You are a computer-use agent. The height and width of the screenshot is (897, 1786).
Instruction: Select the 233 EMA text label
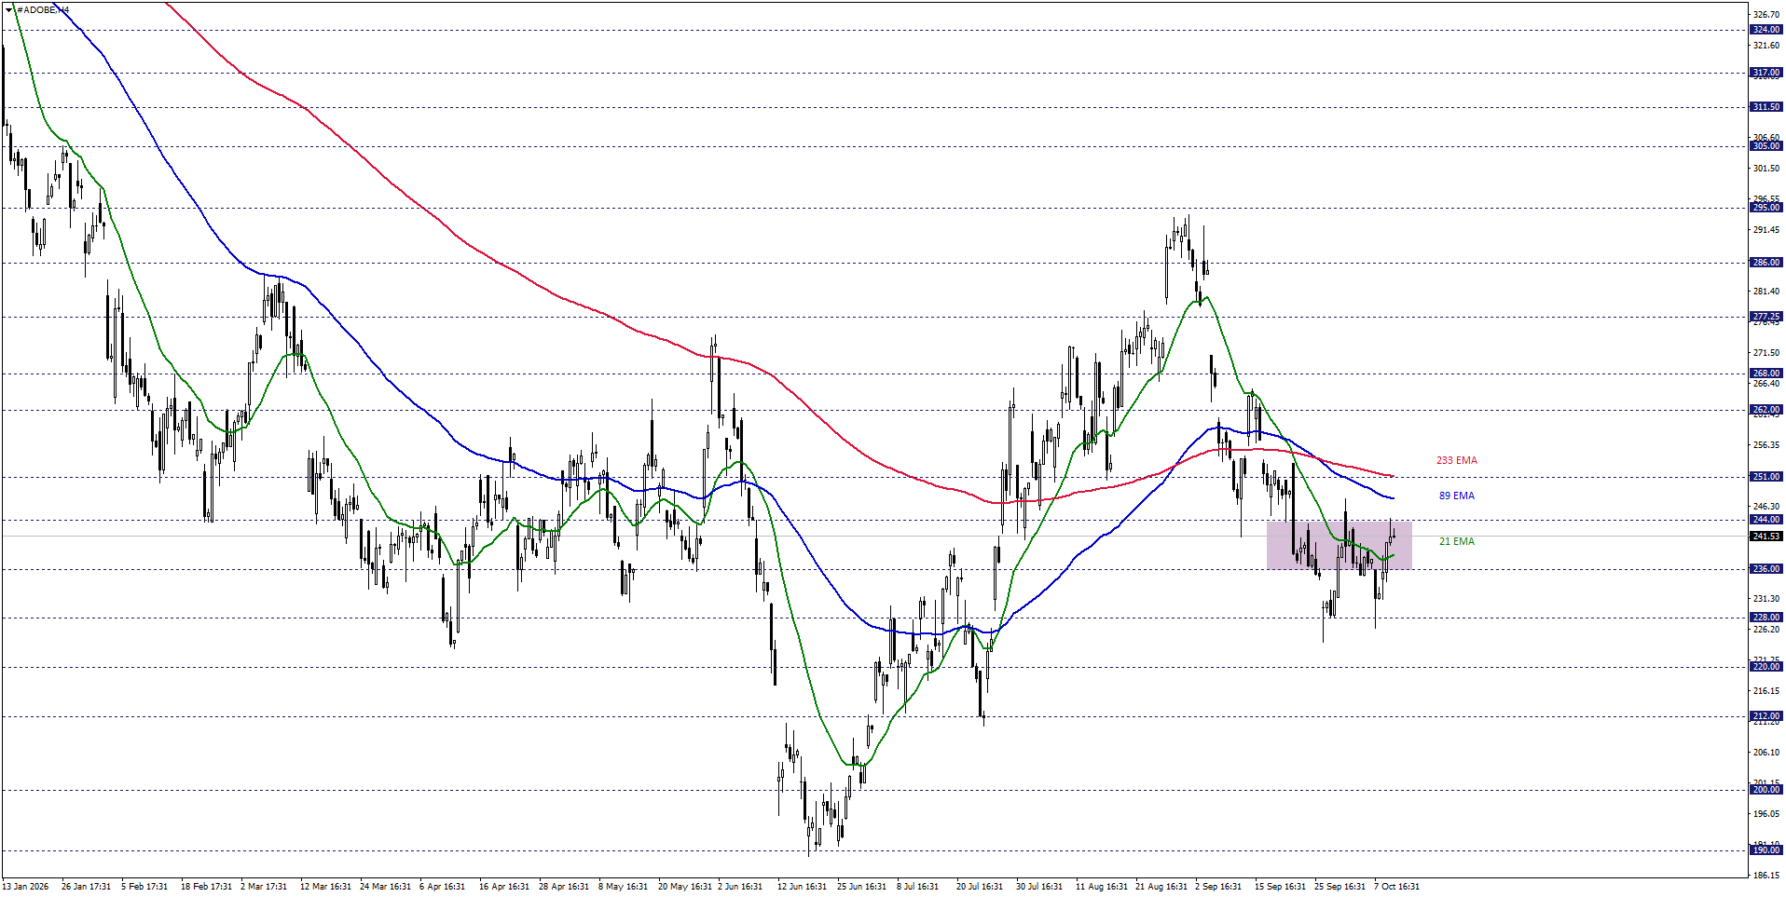1456,460
